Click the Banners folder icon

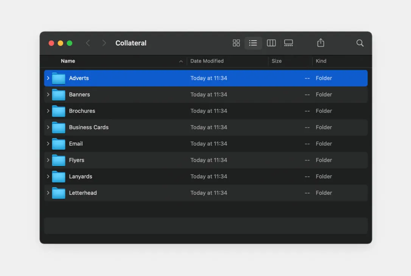[58, 94]
